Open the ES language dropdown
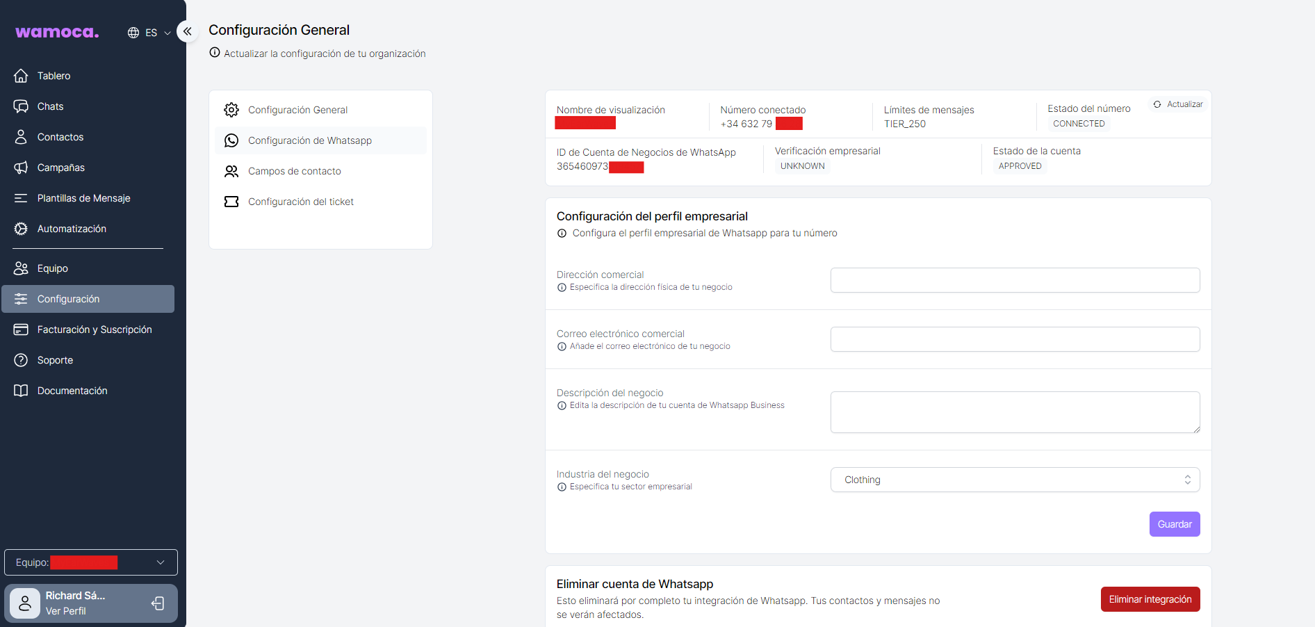This screenshot has width=1315, height=627. 149,33
